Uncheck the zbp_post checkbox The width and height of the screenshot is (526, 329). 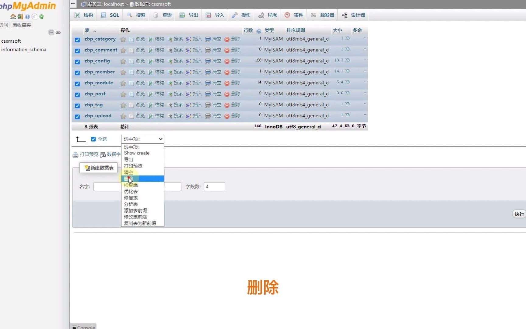[77, 94]
